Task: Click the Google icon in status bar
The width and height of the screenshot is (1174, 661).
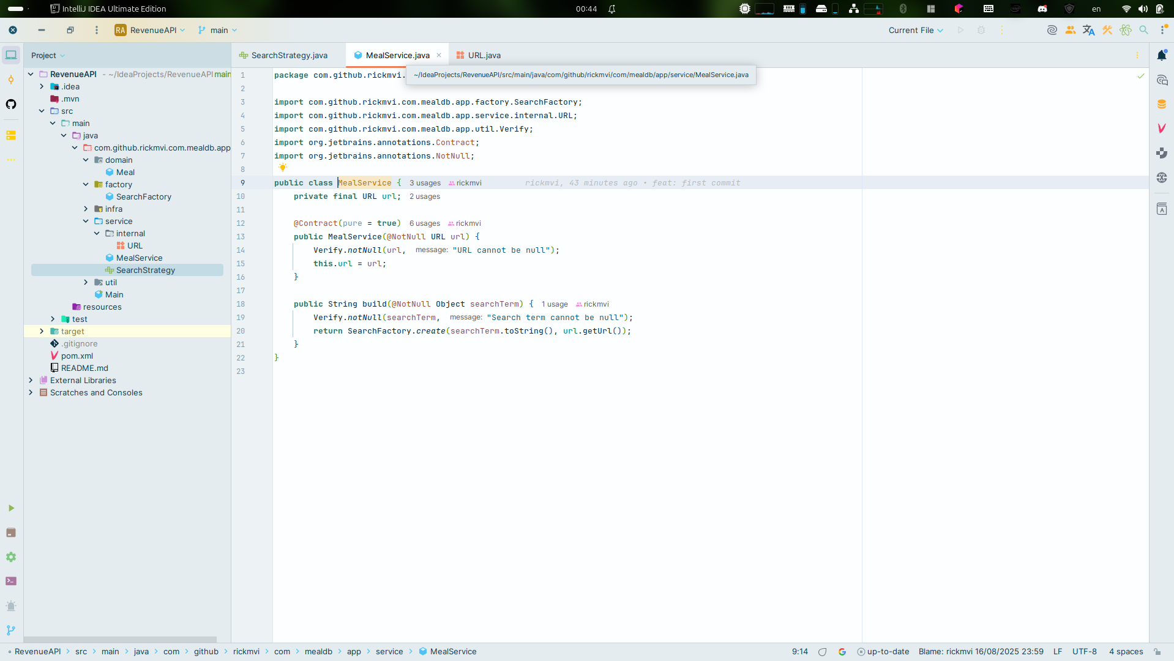Action: coord(842,652)
